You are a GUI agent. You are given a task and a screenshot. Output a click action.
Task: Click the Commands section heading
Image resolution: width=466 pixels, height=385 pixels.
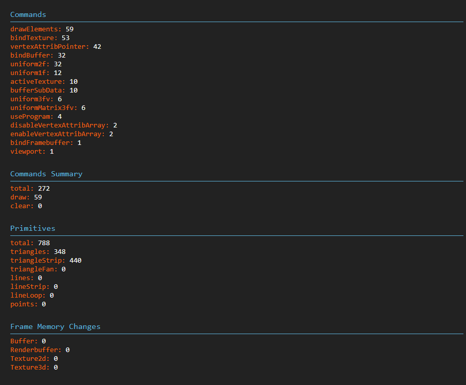(28, 14)
